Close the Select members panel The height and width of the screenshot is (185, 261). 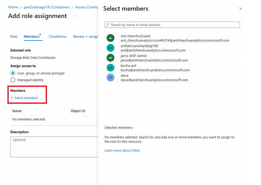(240, 9)
